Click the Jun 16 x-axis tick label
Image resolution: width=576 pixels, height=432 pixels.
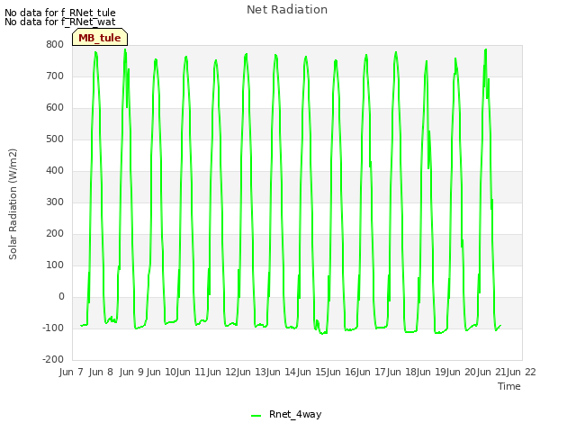pyautogui.click(x=341, y=372)
